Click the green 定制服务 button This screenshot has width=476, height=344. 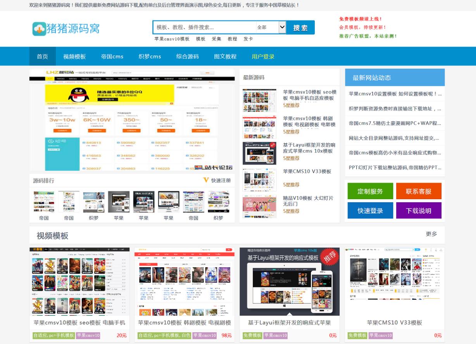tap(370, 191)
